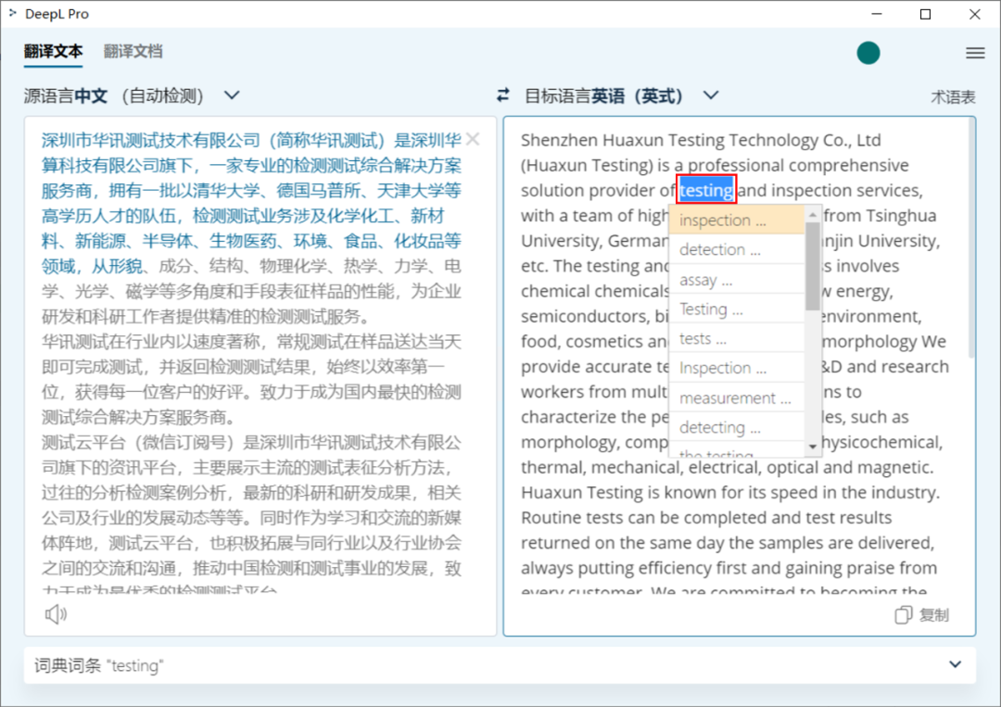Swap source and target languages
1001x707 pixels.
(503, 95)
